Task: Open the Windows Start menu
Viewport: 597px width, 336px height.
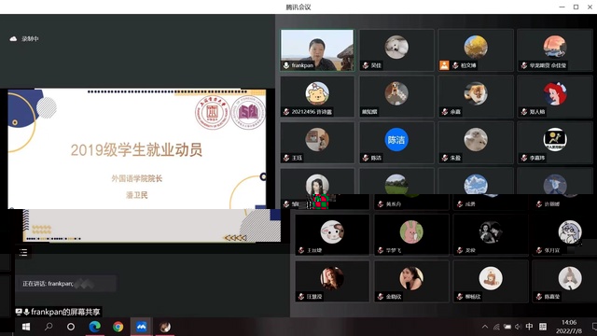Action: pyautogui.click(x=26, y=327)
